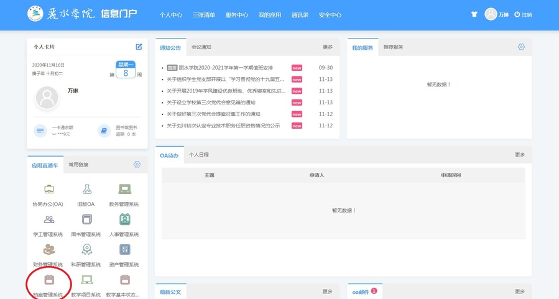Open the 学工管理系统 people icon
The width and height of the screenshot is (559, 299).
(49, 219)
